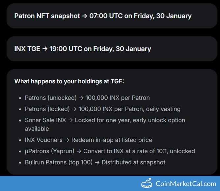The width and height of the screenshot is (220, 191).
Task: Click the arrow after Patron NFT snapshot
Action: click(85, 16)
